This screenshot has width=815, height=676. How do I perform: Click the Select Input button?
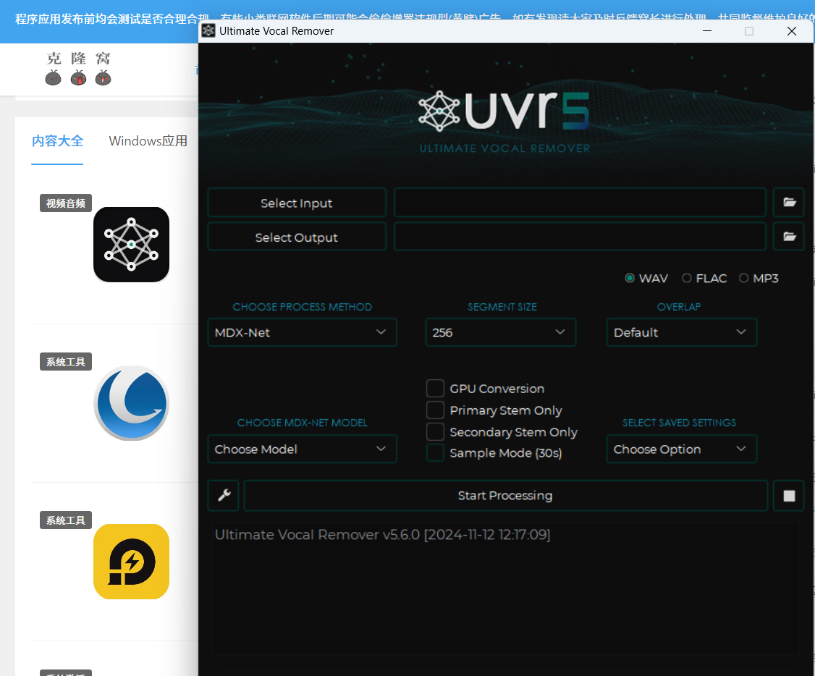point(297,203)
